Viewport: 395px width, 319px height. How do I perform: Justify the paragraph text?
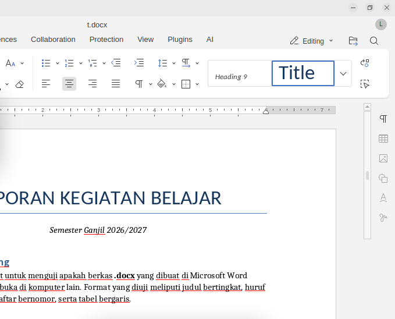pyautogui.click(x=116, y=84)
